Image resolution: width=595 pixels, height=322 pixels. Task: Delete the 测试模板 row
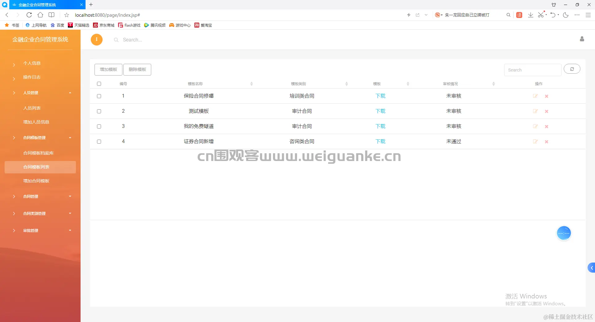(547, 111)
